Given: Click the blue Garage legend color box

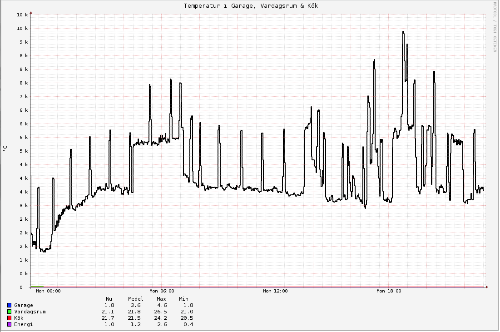Looking at the screenshot, I should click(9, 305).
